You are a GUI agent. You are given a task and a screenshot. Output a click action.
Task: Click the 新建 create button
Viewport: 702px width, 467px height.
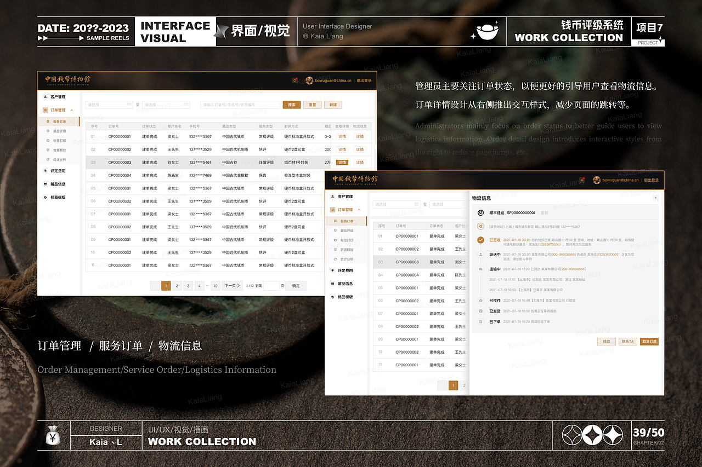pyautogui.click(x=333, y=105)
